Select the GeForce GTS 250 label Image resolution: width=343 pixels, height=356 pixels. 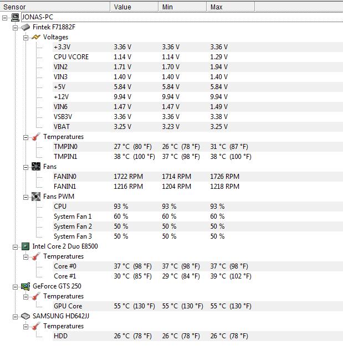57,286
